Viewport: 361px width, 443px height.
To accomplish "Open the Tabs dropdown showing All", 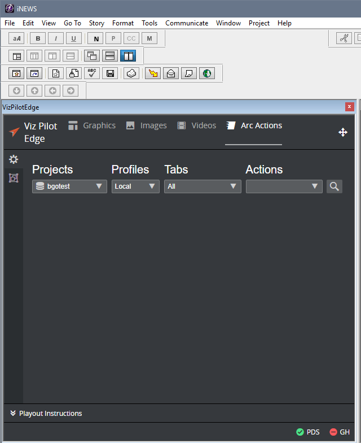I will click(x=202, y=186).
